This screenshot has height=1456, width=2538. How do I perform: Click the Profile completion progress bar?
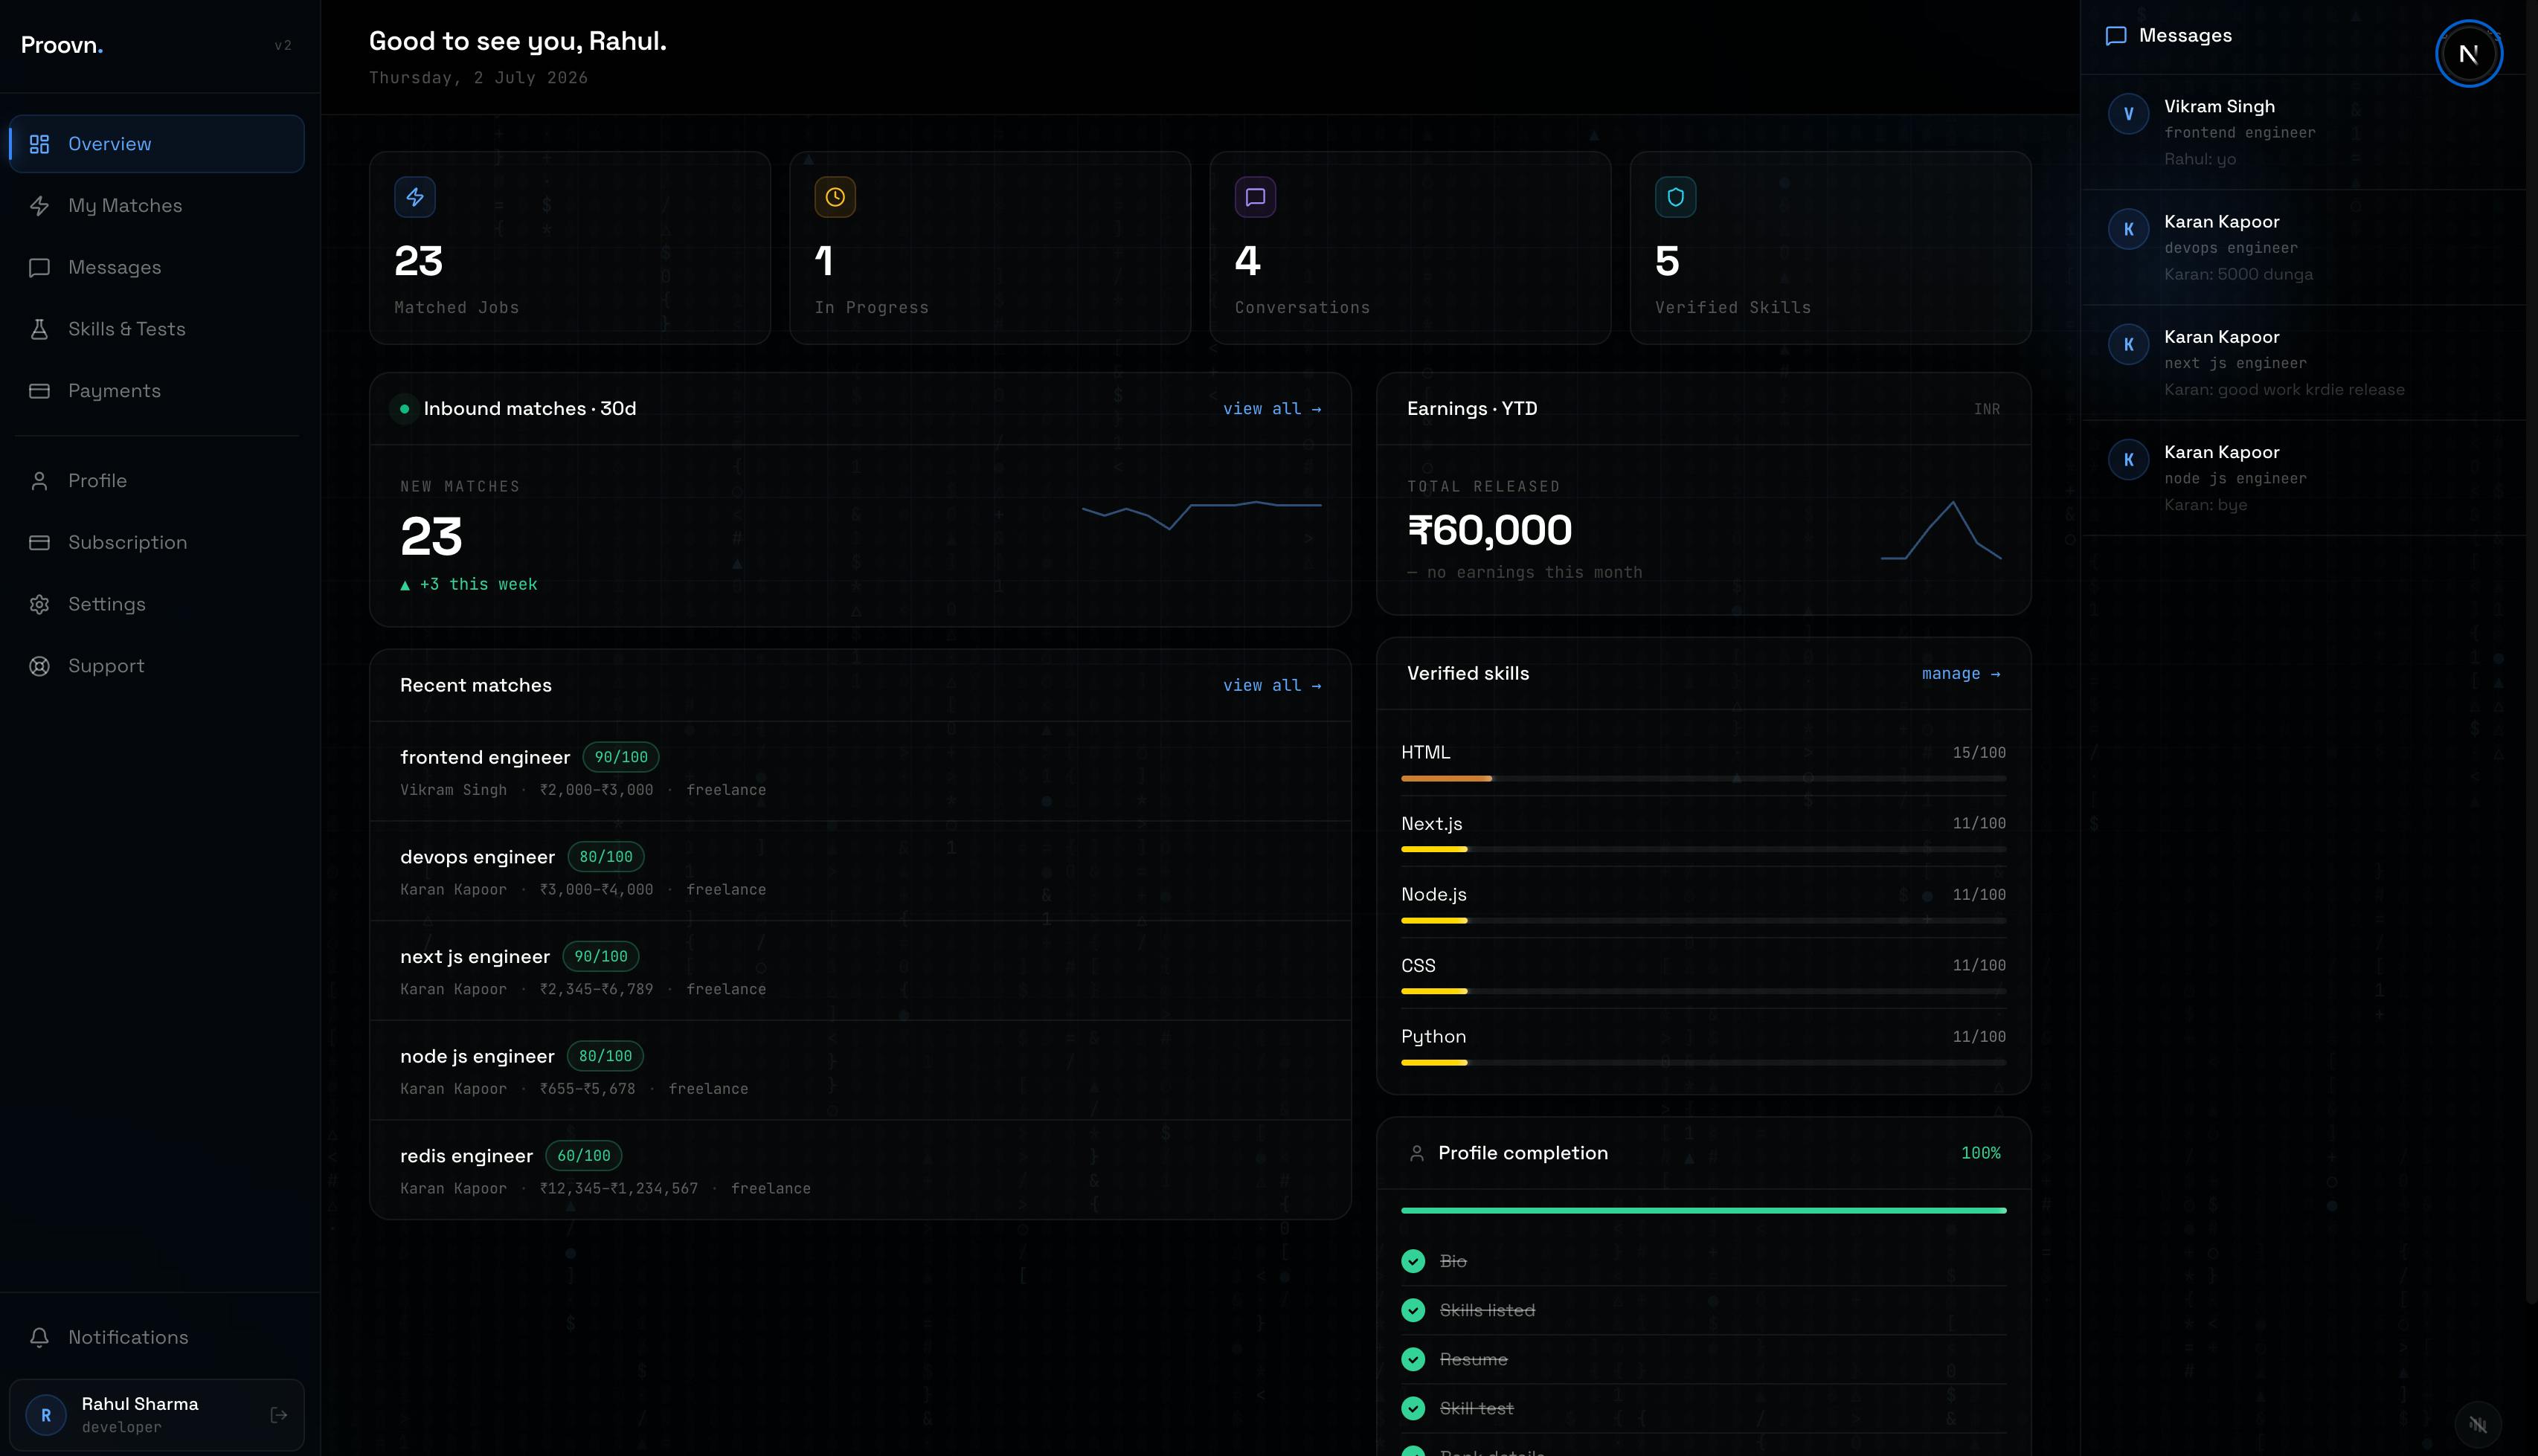click(x=1703, y=1210)
